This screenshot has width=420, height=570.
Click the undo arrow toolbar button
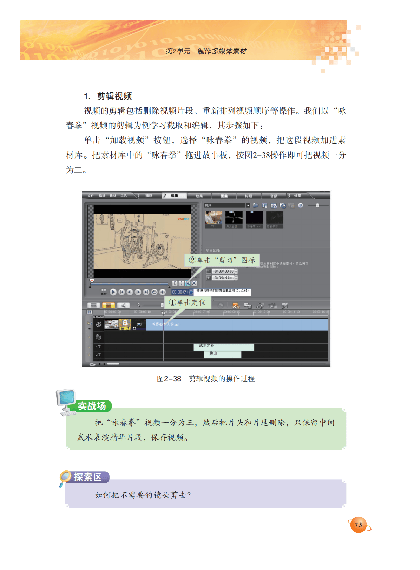pyautogui.click(x=221, y=306)
